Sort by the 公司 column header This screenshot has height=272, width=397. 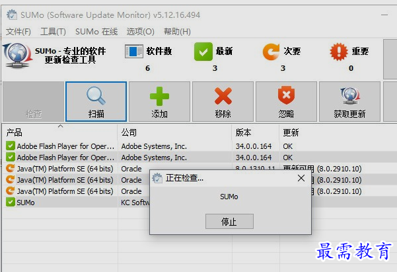[174, 132]
